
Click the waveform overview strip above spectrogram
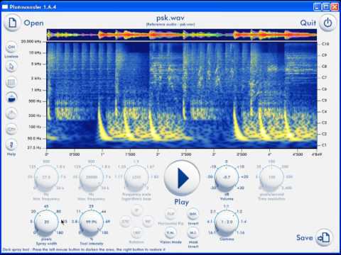[182, 35]
